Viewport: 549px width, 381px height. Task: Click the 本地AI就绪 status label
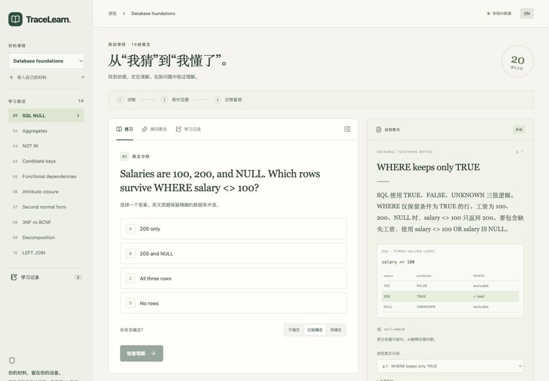(502, 14)
